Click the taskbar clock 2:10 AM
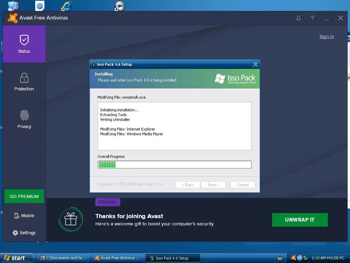 [x=328, y=258]
